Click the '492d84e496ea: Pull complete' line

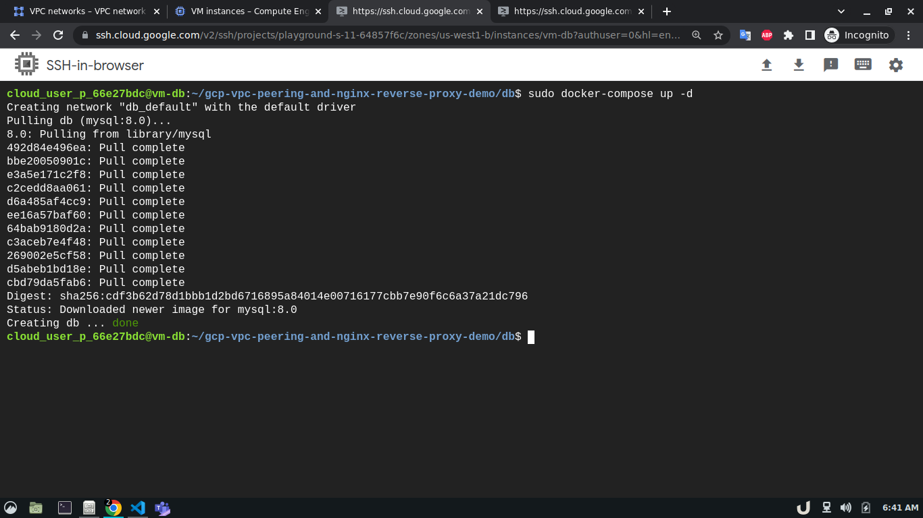pyautogui.click(x=96, y=148)
